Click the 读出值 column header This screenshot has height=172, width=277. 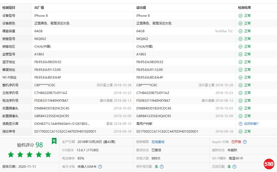(141, 8)
